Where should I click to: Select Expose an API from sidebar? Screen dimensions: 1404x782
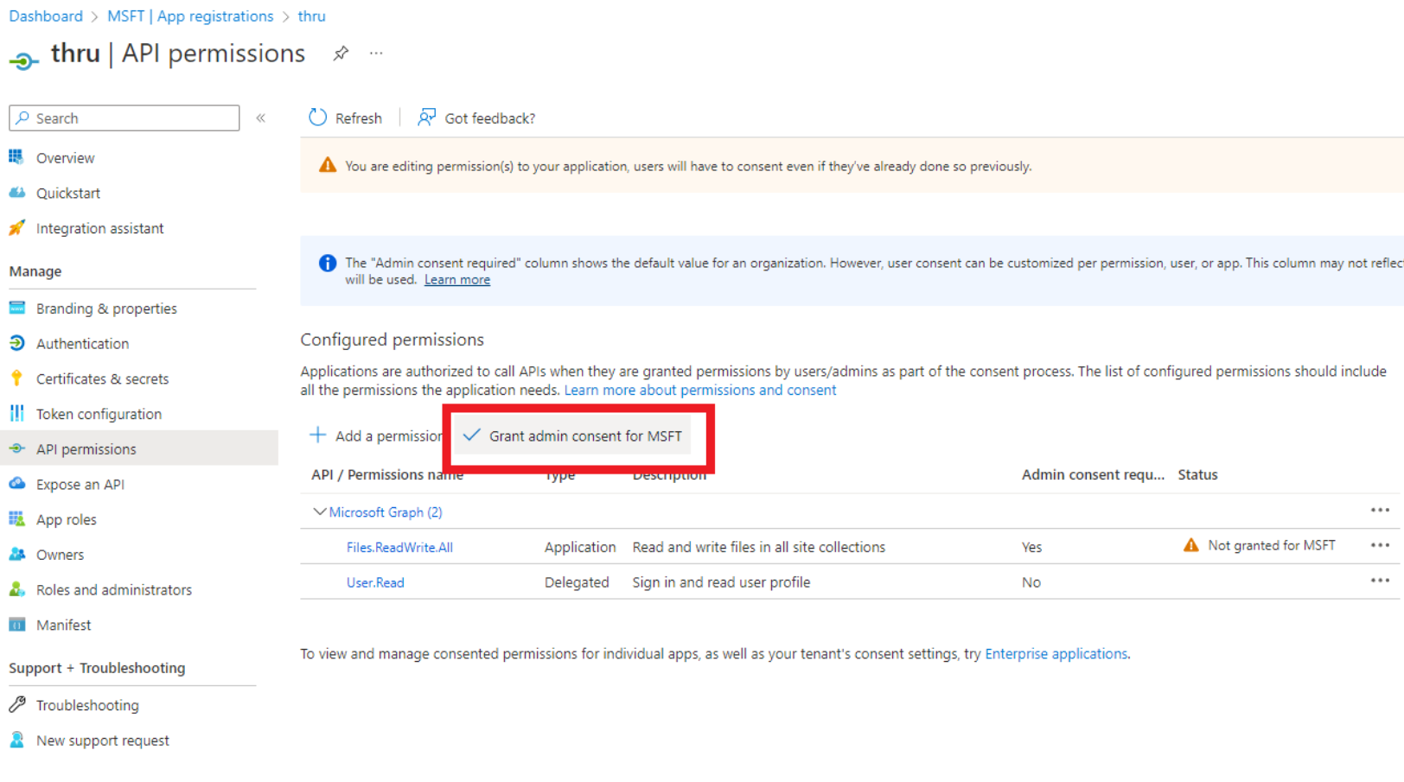pyautogui.click(x=80, y=484)
